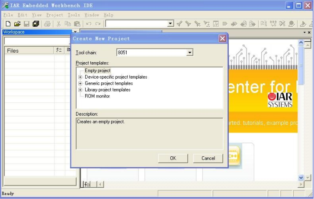Cancel the Create New Project dialog
This screenshot has width=314, height=199.
point(208,158)
